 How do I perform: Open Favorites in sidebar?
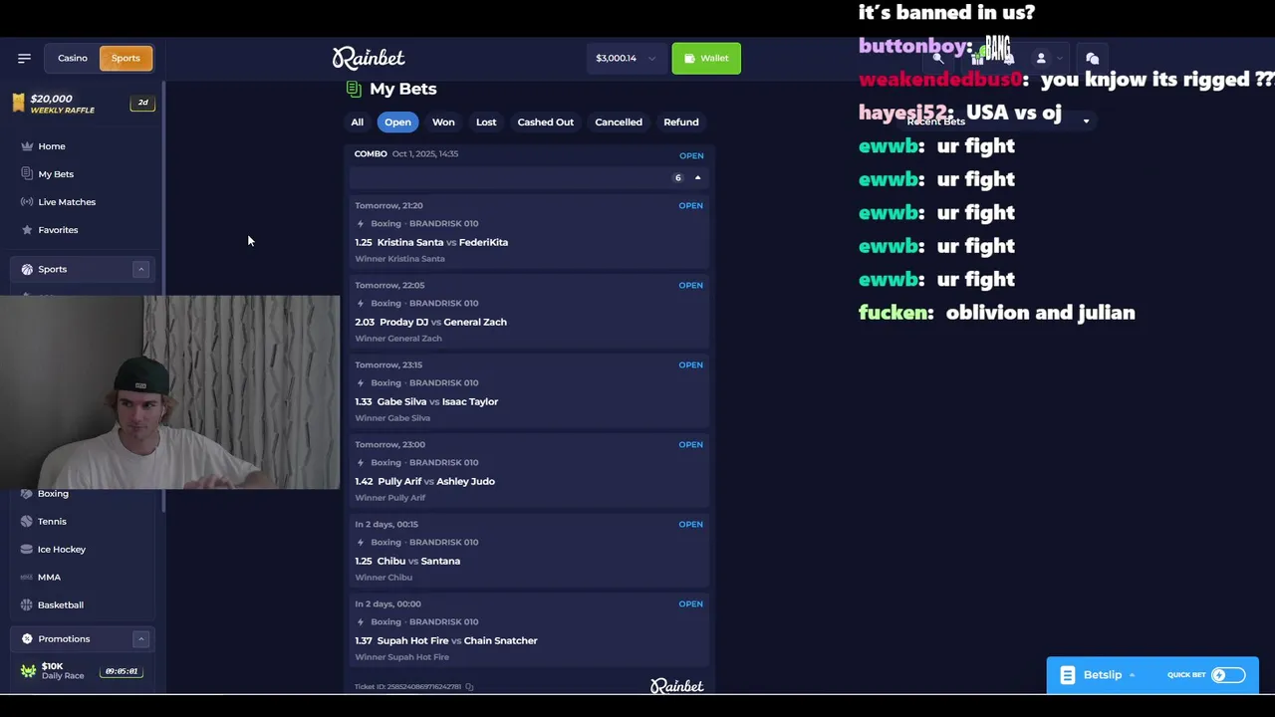[x=58, y=230]
